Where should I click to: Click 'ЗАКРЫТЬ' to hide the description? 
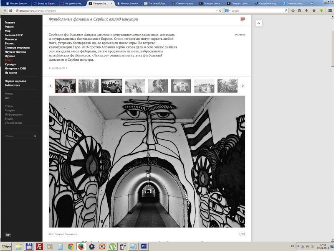point(240,35)
